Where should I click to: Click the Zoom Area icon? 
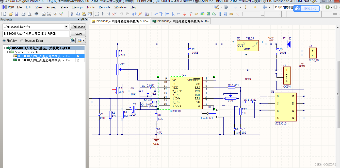(x=49, y=14)
